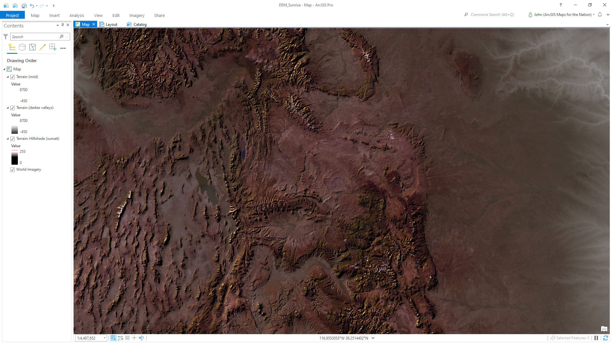612x344 pixels.
Task: Switch to List By Data Source
Action: pyautogui.click(x=22, y=47)
